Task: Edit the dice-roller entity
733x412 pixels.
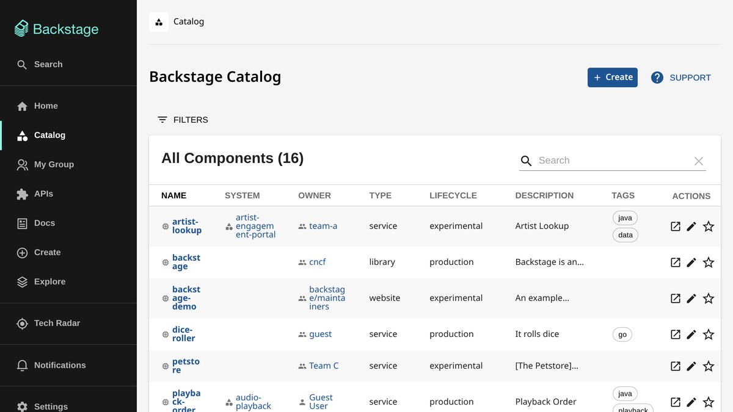Action: [691, 334]
